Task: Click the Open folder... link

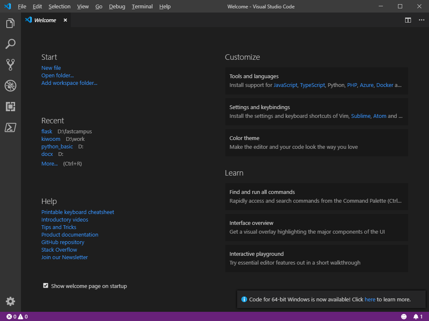Action: [x=57, y=75]
